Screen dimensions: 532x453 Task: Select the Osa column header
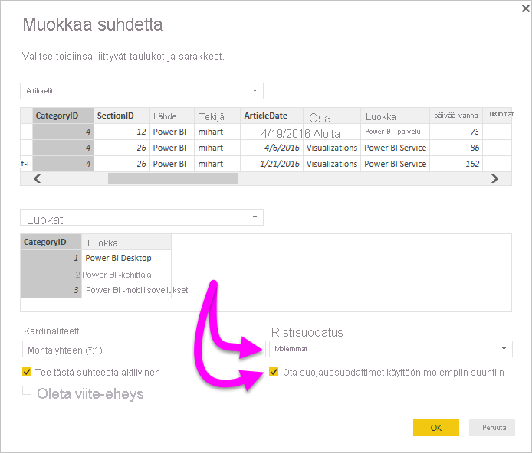(332, 116)
